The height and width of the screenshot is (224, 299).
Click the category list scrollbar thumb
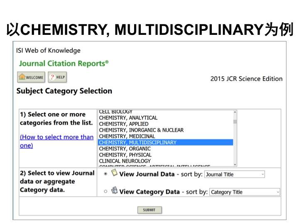(x=235, y=122)
